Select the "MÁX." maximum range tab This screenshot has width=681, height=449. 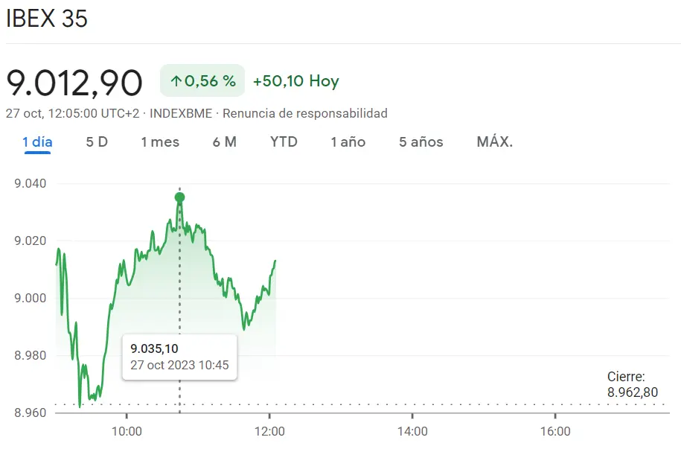tap(493, 141)
